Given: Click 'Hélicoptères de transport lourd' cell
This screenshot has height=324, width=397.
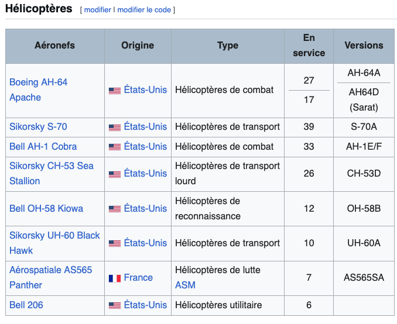Looking at the screenshot, I should point(228,174).
